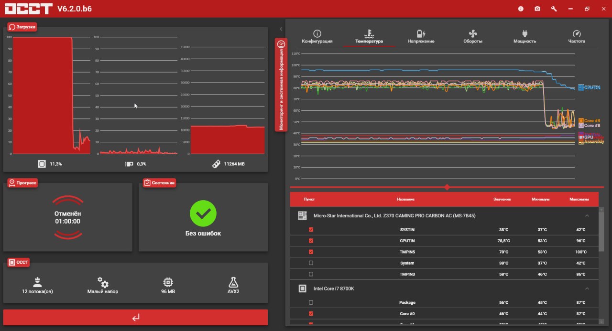Screen dimensions: 612x331
Task: Click the chip icon above 96 MB
Action: (x=168, y=282)
